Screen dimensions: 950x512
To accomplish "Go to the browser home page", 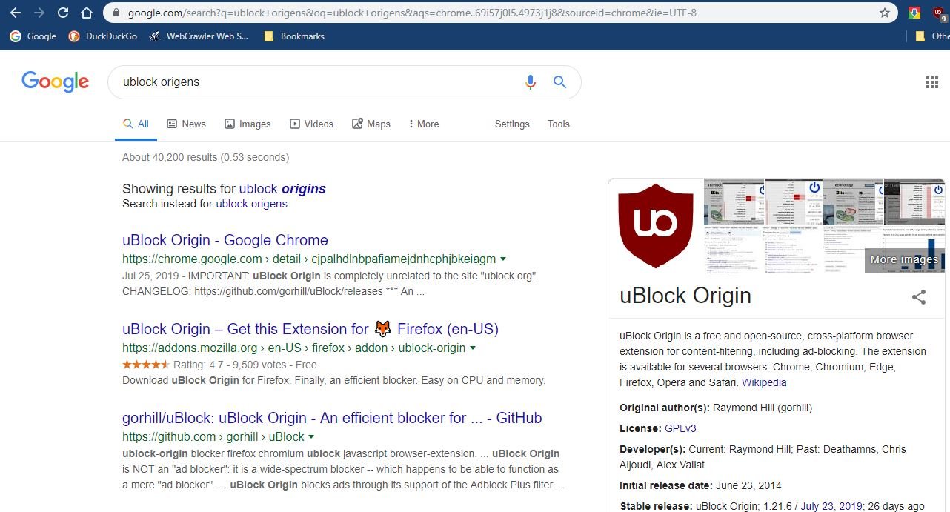I will click(87, 13).
